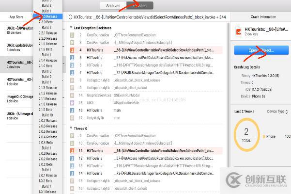Click the icon beside frame 16 main
Image resolution: width=291 pixels, height=194 pixels.
point(72,111)
